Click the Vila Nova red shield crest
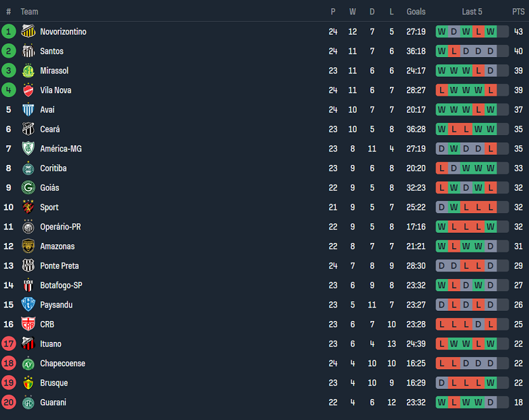This screenshot has height=420, width=529. click(28, 90)
